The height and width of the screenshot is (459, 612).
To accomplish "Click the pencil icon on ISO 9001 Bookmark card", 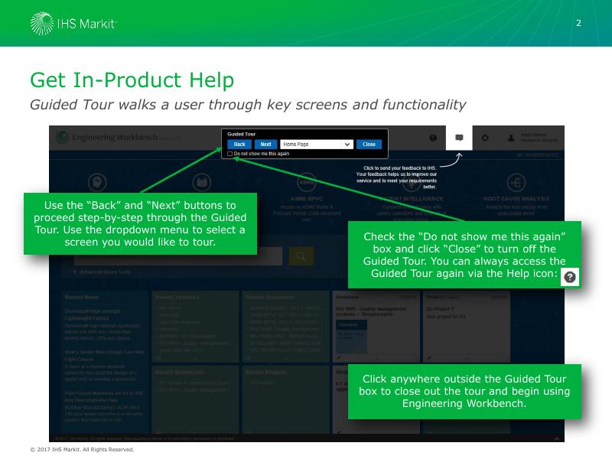I will 339,357.
